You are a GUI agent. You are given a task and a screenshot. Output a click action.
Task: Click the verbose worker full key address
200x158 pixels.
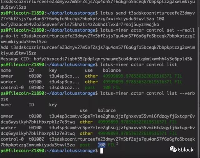98,130
